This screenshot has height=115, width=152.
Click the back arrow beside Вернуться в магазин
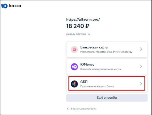coord(68,109)
